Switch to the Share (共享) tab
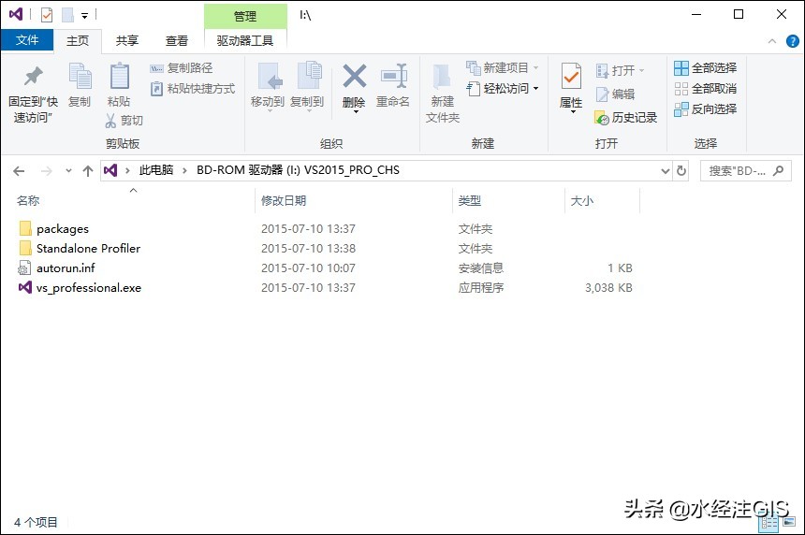This screenshot has height=535, width=805. click(x=126, y=40)
